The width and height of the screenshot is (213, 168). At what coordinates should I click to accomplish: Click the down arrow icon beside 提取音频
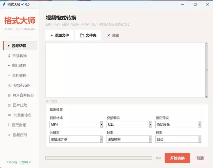tap(9, 125)
